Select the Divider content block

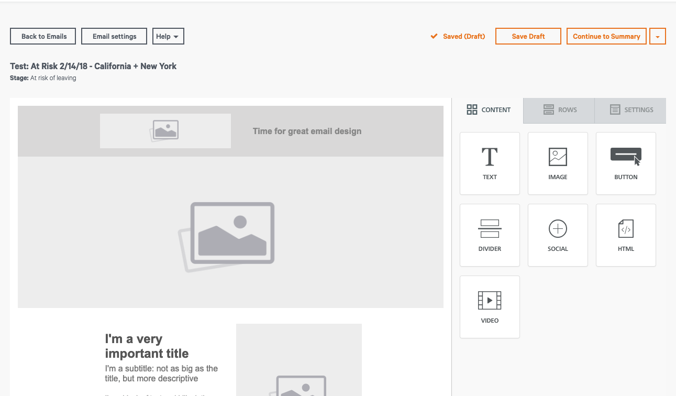coord(490,235)
